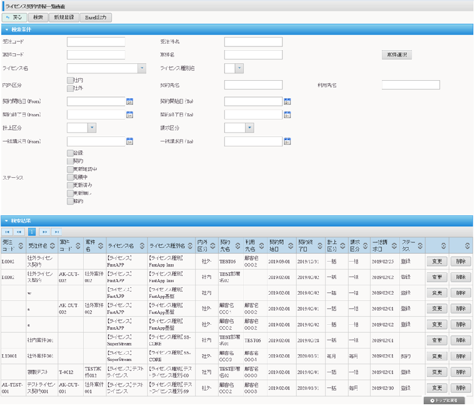475x408 pixels.
Task: Open calendar for 契約開始日 (From)
Action: [129, 101]
